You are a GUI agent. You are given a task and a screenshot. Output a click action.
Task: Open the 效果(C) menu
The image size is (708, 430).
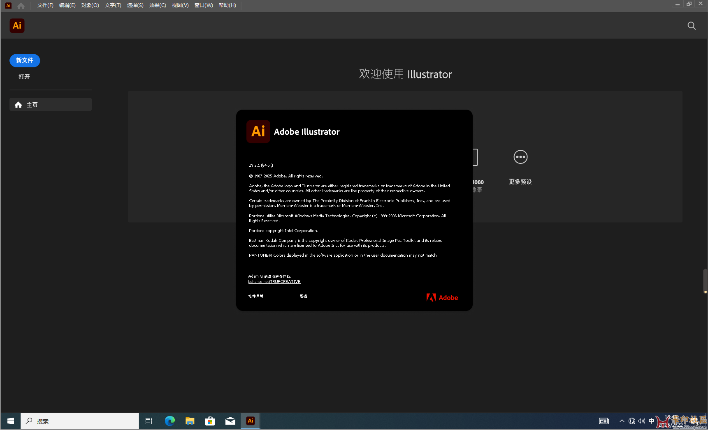pyautogui.click(x=158, y=5)
